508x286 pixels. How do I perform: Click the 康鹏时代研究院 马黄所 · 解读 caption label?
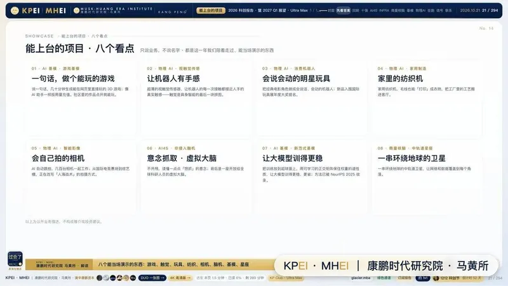point(62,266)
